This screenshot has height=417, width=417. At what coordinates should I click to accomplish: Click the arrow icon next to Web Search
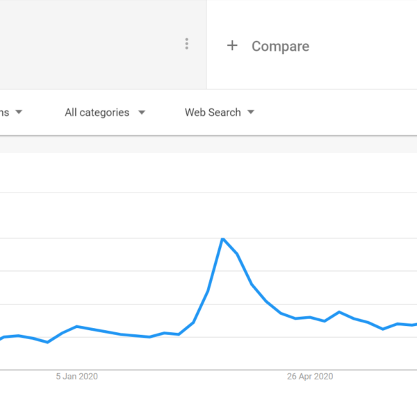point(250,113)
